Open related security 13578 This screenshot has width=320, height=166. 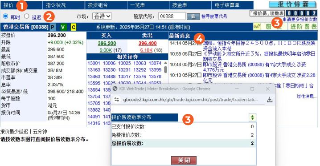[155, 77]
